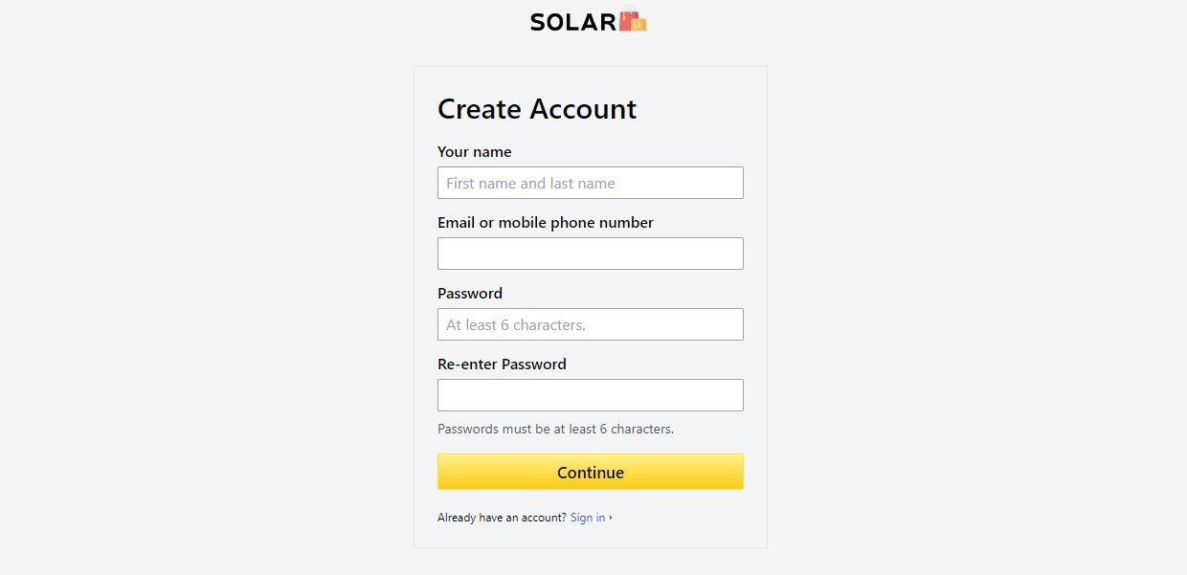Click the password length hint text
This screenshot has width=1187, height=575.
click(x=555, y=429)
